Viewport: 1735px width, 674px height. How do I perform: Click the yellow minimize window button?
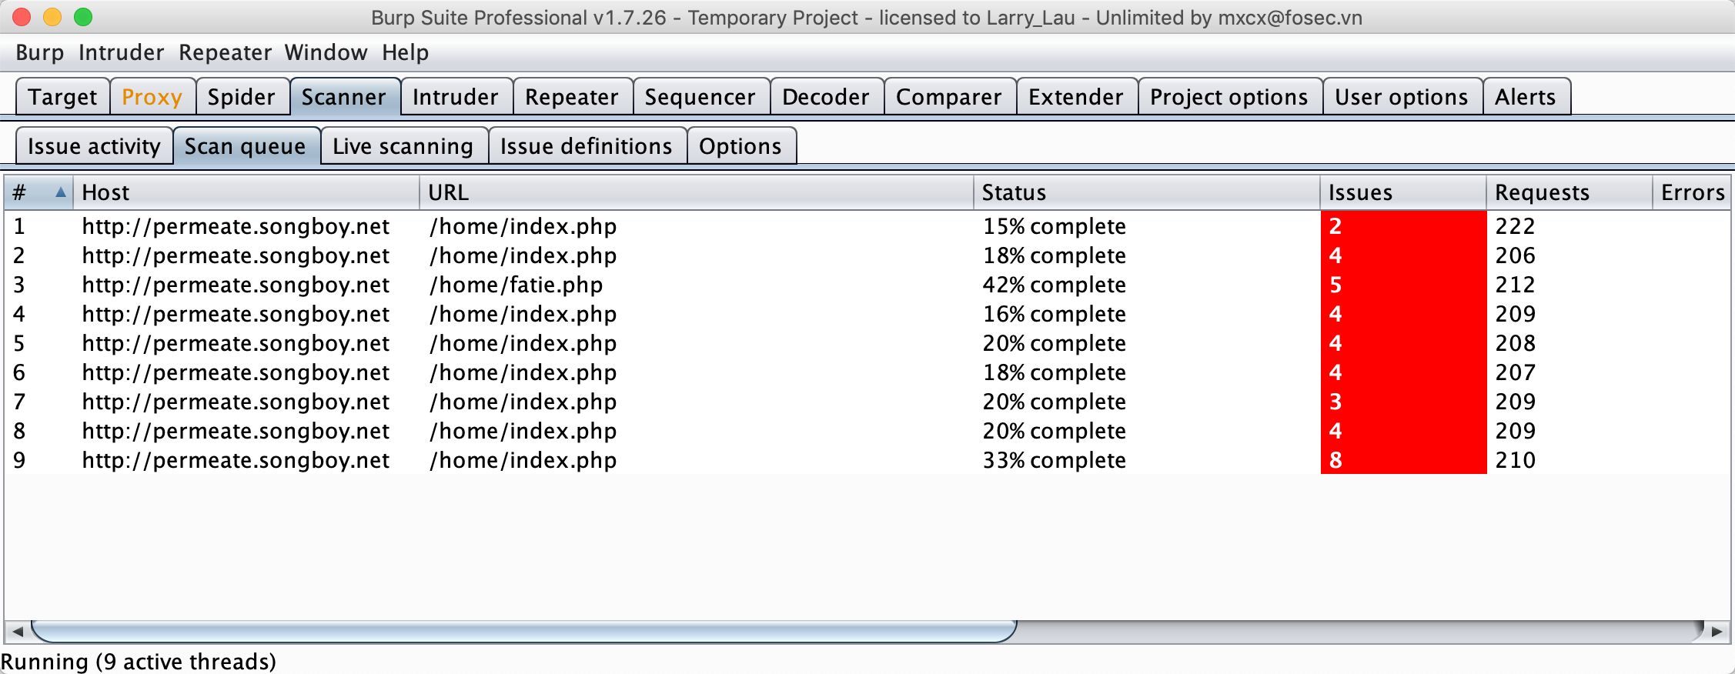point(52,17)
